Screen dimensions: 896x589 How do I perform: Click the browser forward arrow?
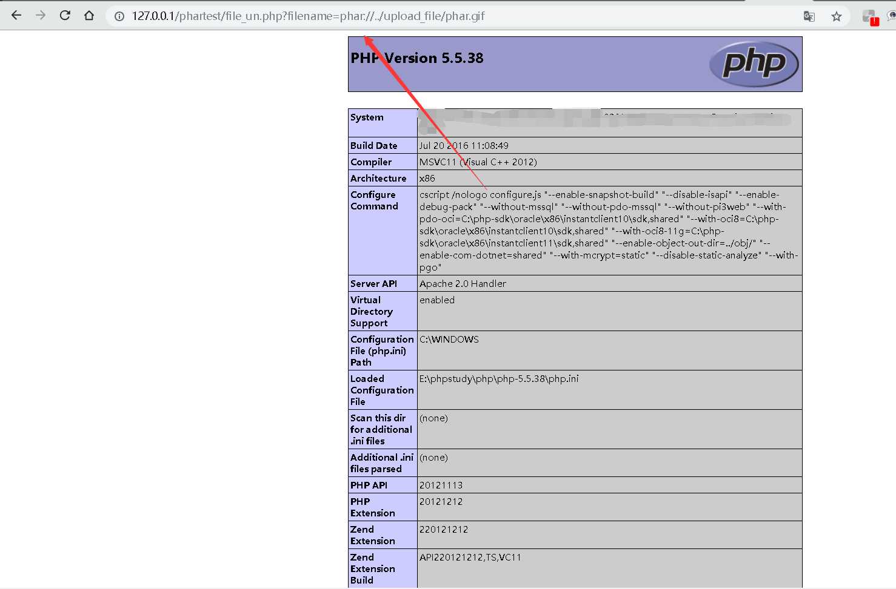coord(41,16)
